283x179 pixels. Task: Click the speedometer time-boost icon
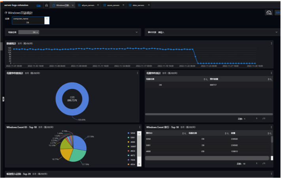tap(269, 13)
